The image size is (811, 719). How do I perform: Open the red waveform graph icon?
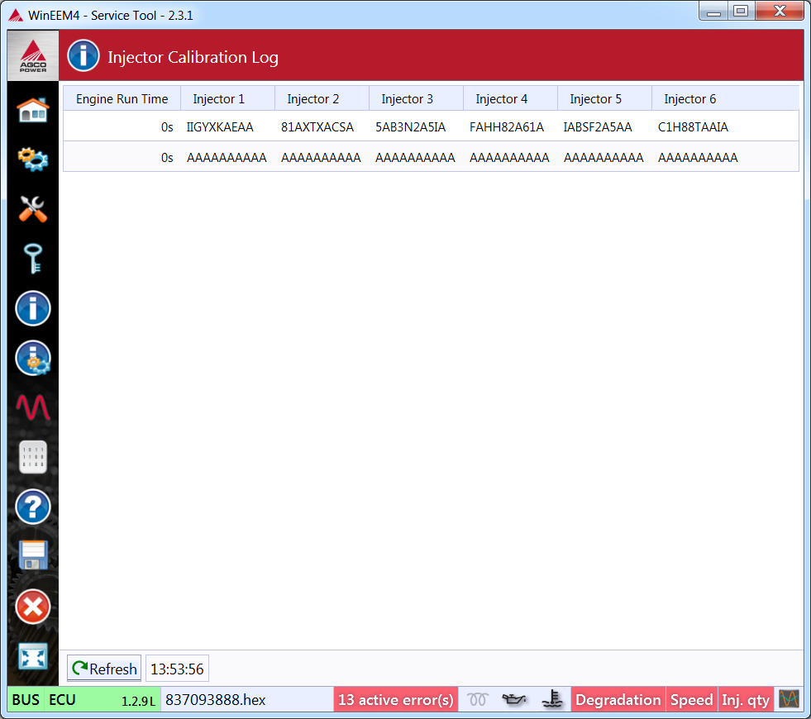(x=33, y=407)
